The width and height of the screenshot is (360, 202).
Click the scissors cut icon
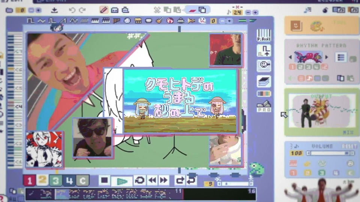coord(157,10)
